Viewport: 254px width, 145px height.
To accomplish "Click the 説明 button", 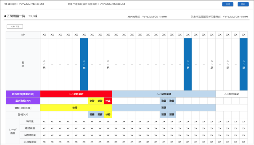I will [228, 4].
